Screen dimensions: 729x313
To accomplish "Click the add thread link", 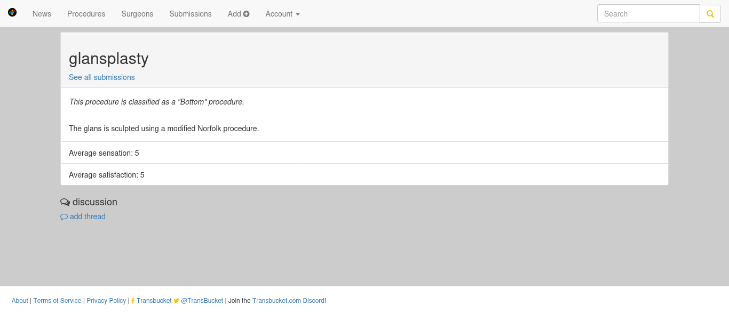I will click(x=88, y=216).
